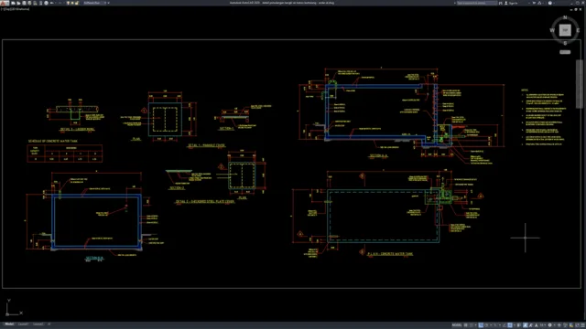Open the Help dropdown arrow in title bar

554,3
